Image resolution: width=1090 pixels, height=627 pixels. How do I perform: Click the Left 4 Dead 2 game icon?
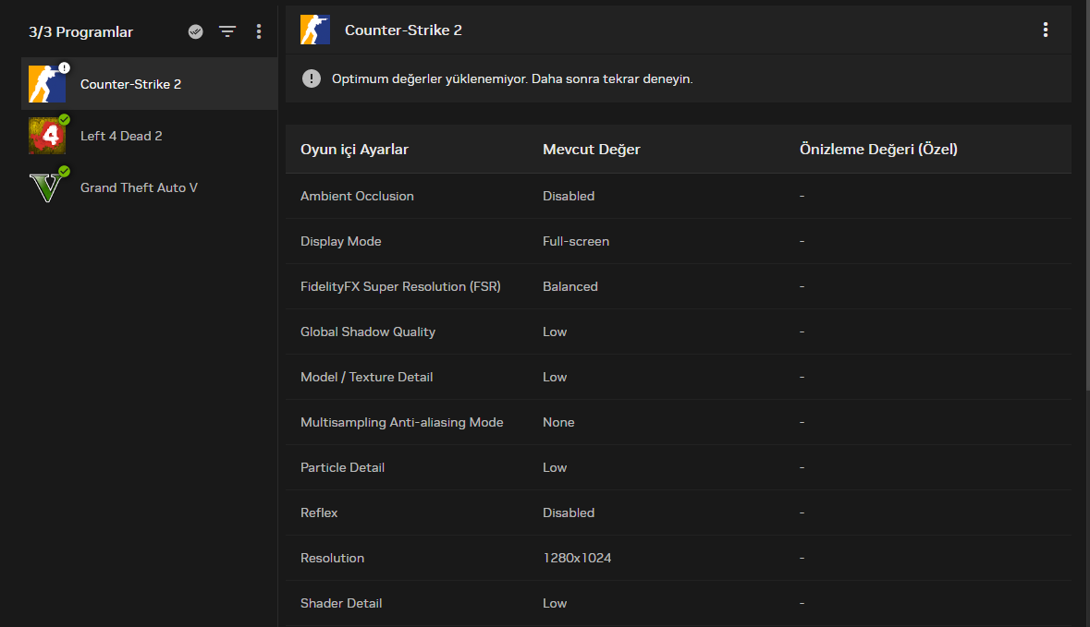pos(46,136)
